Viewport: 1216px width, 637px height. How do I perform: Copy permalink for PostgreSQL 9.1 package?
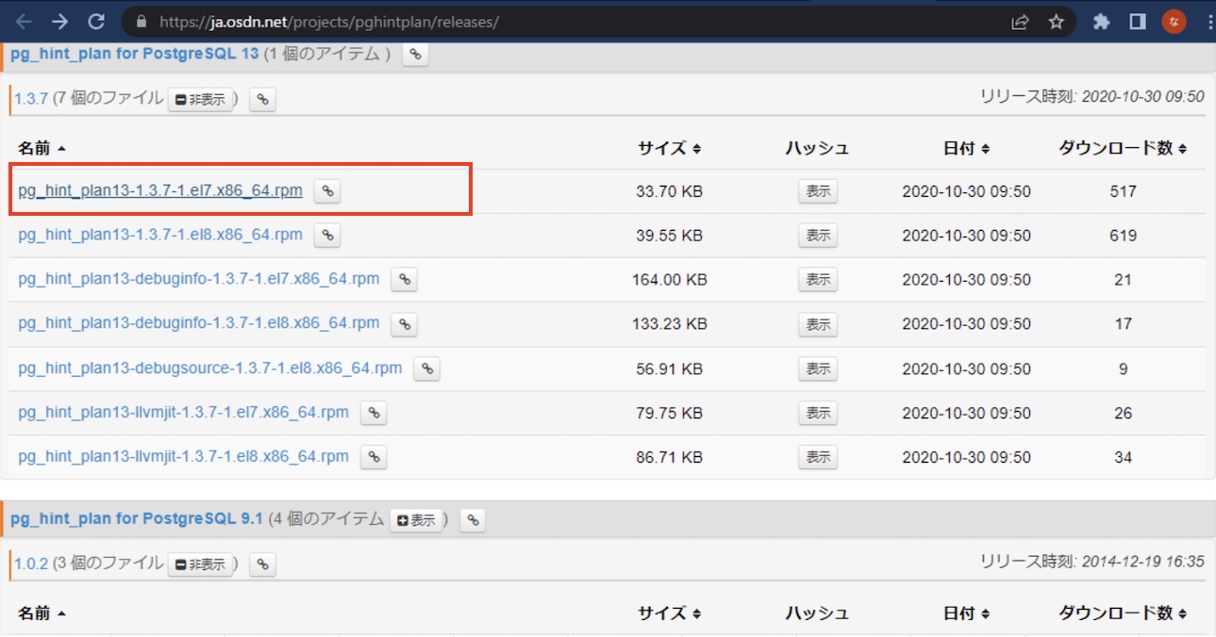473,520
